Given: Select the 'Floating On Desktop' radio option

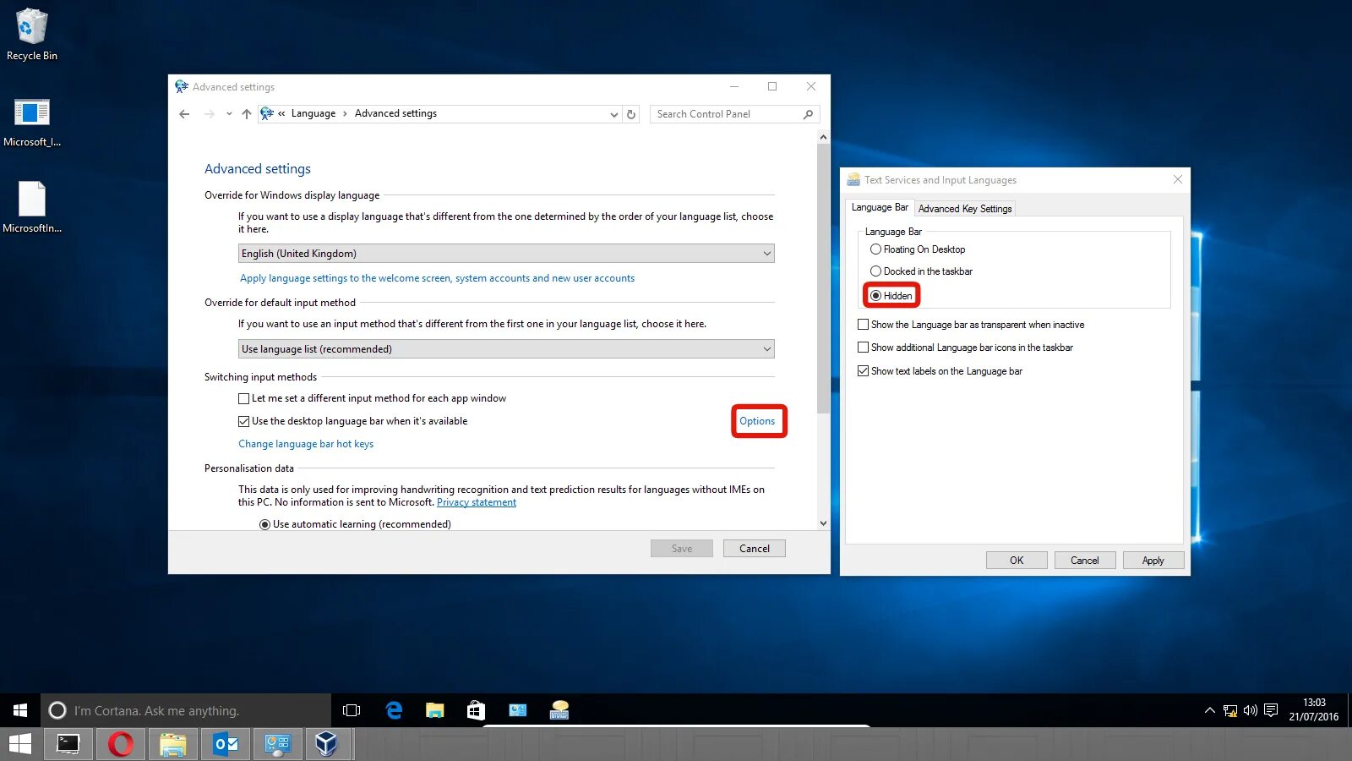Looking at the screenshot, I should point(875,249).
